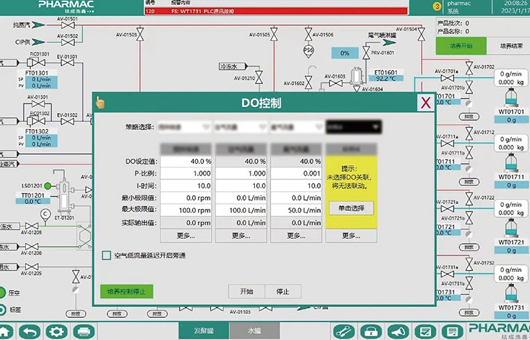The width and height of the screenshot is (530, 340).
Task: Click valve EV-01301
Action: click(x=67, y=63)
